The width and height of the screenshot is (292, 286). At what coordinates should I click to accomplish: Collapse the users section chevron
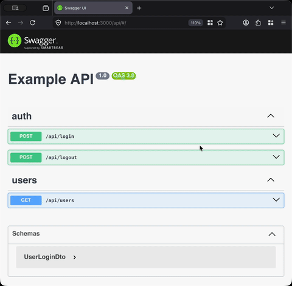coord(271,180)
